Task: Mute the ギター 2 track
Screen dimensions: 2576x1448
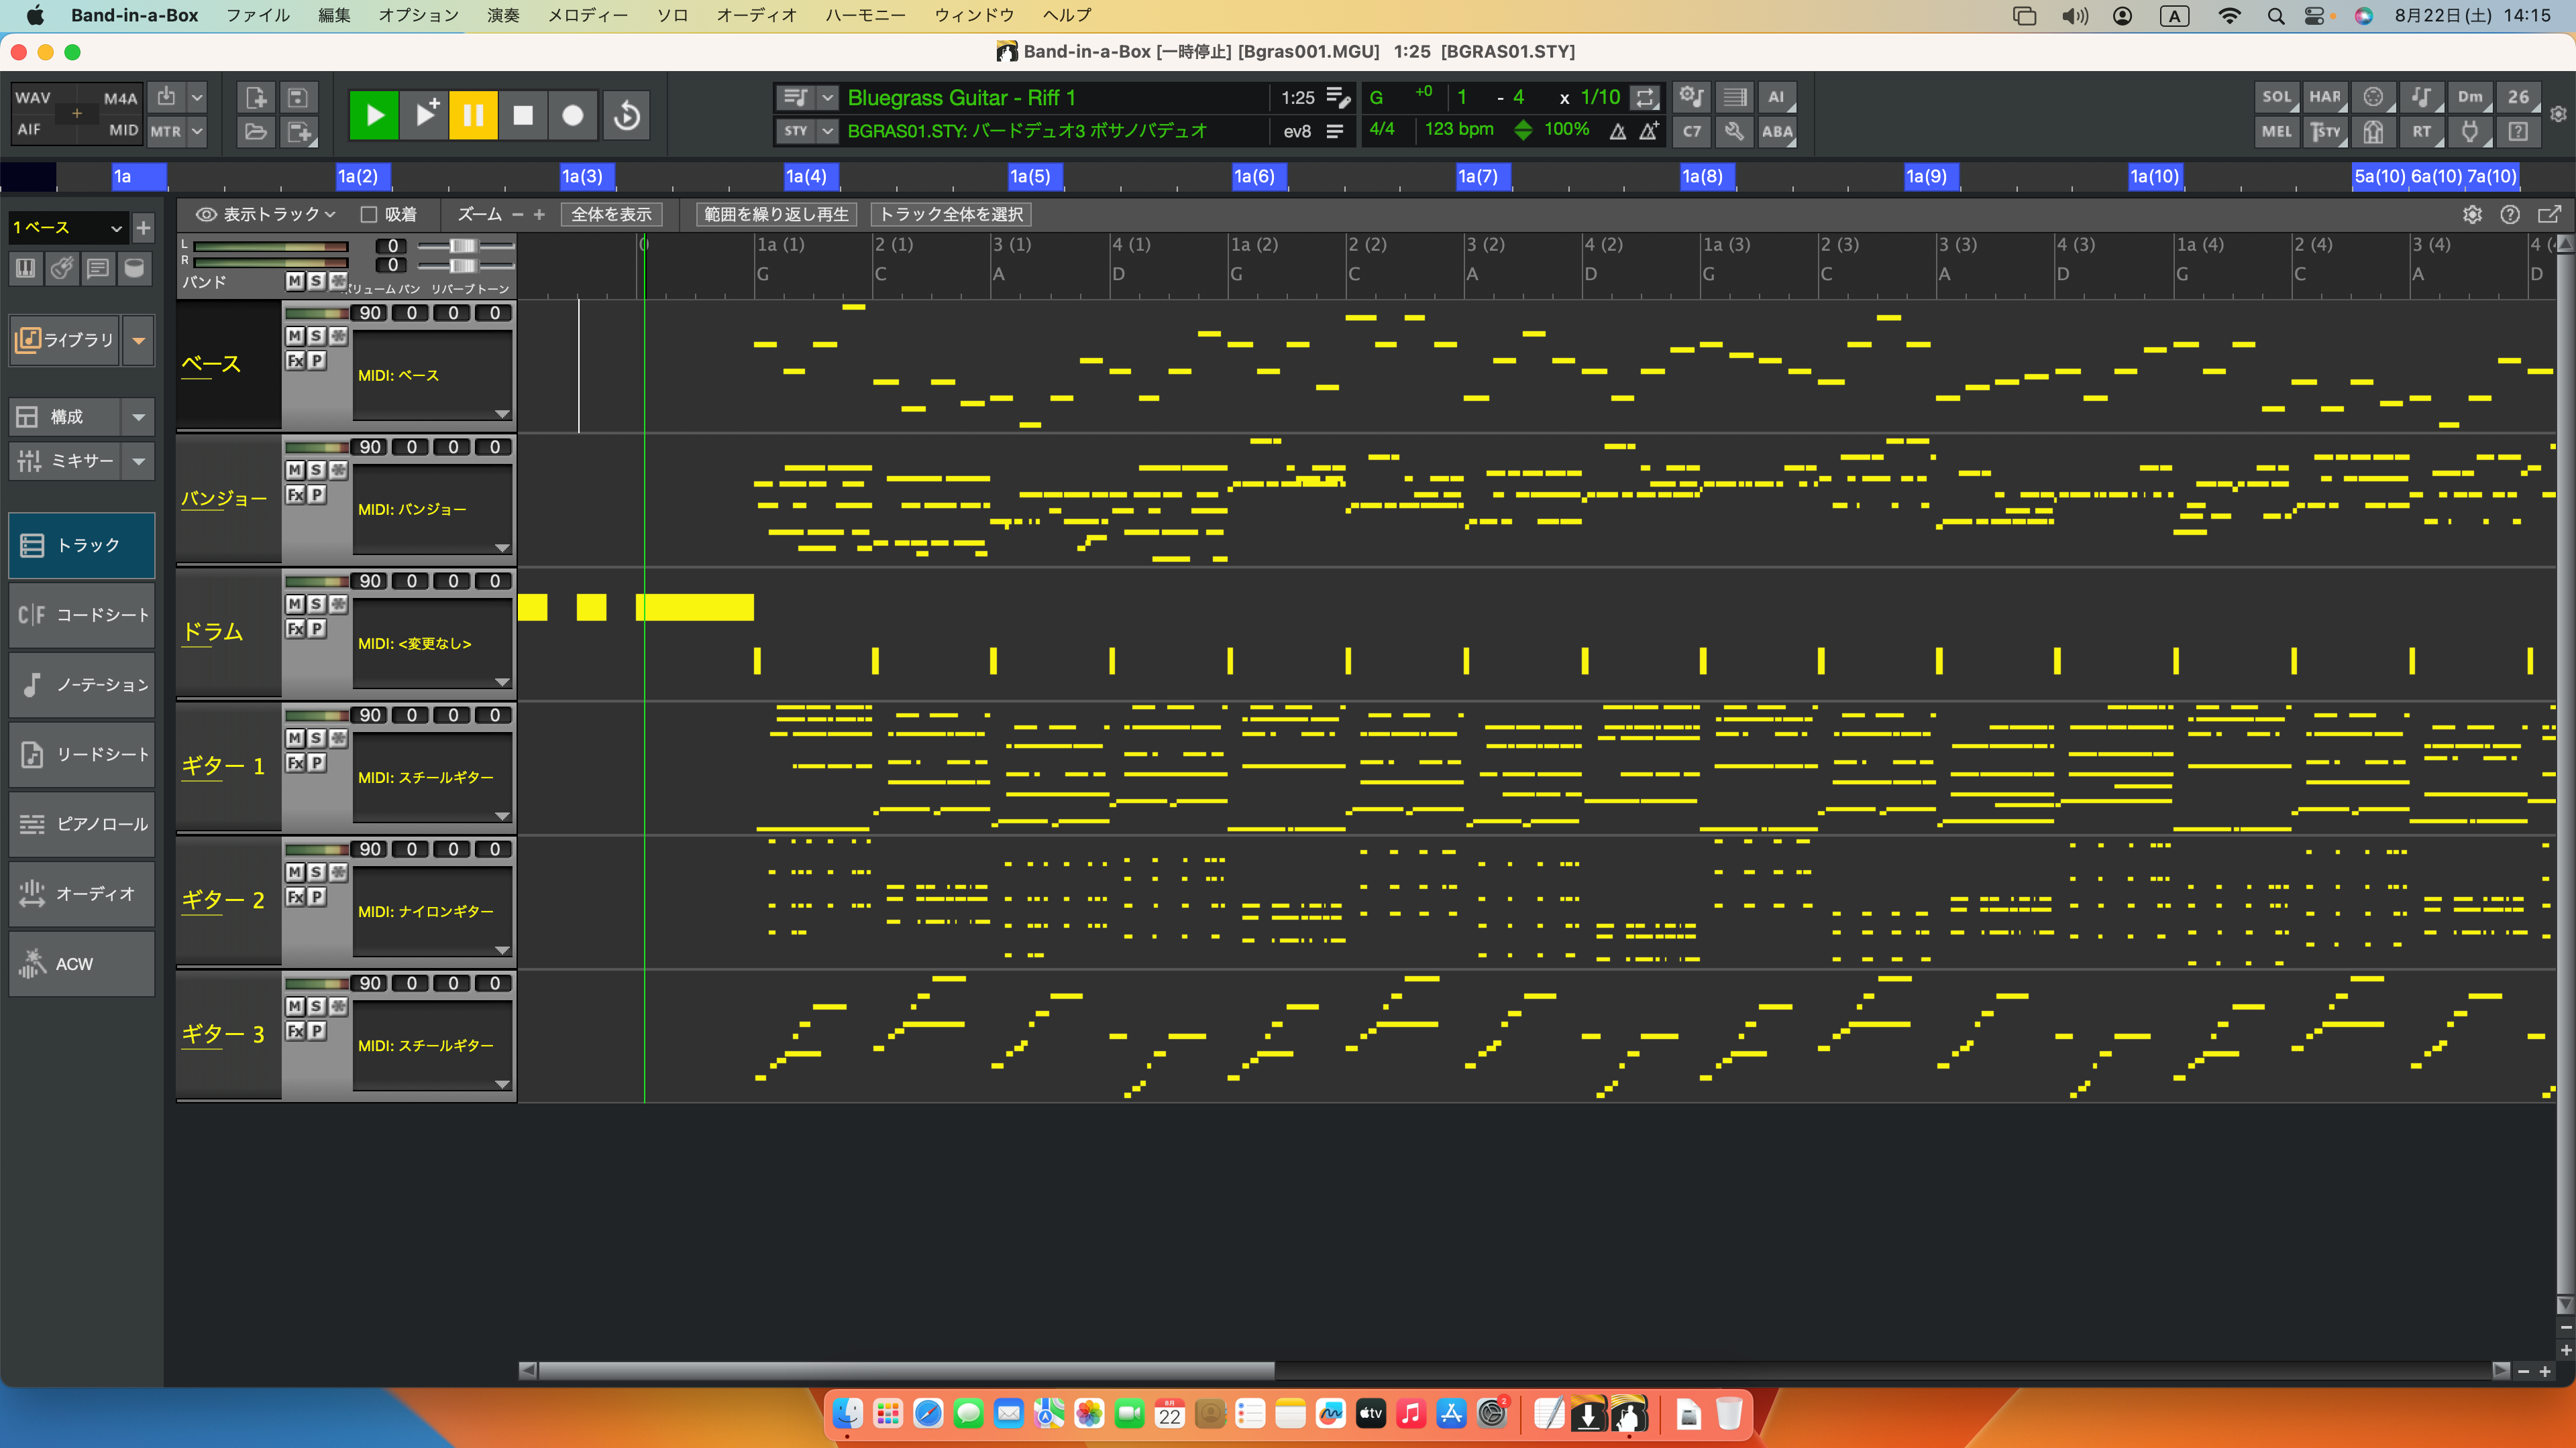Action: [x=295, y=871]
